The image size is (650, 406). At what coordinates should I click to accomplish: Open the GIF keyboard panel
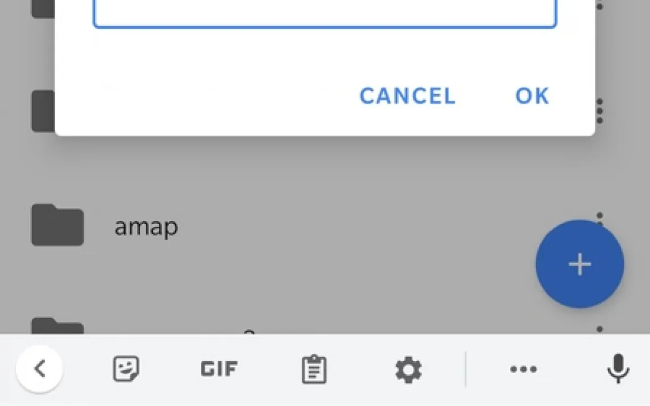[219, 370]
